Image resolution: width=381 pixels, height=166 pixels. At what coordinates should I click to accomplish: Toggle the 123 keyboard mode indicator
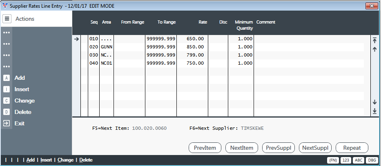coord(346,160)
